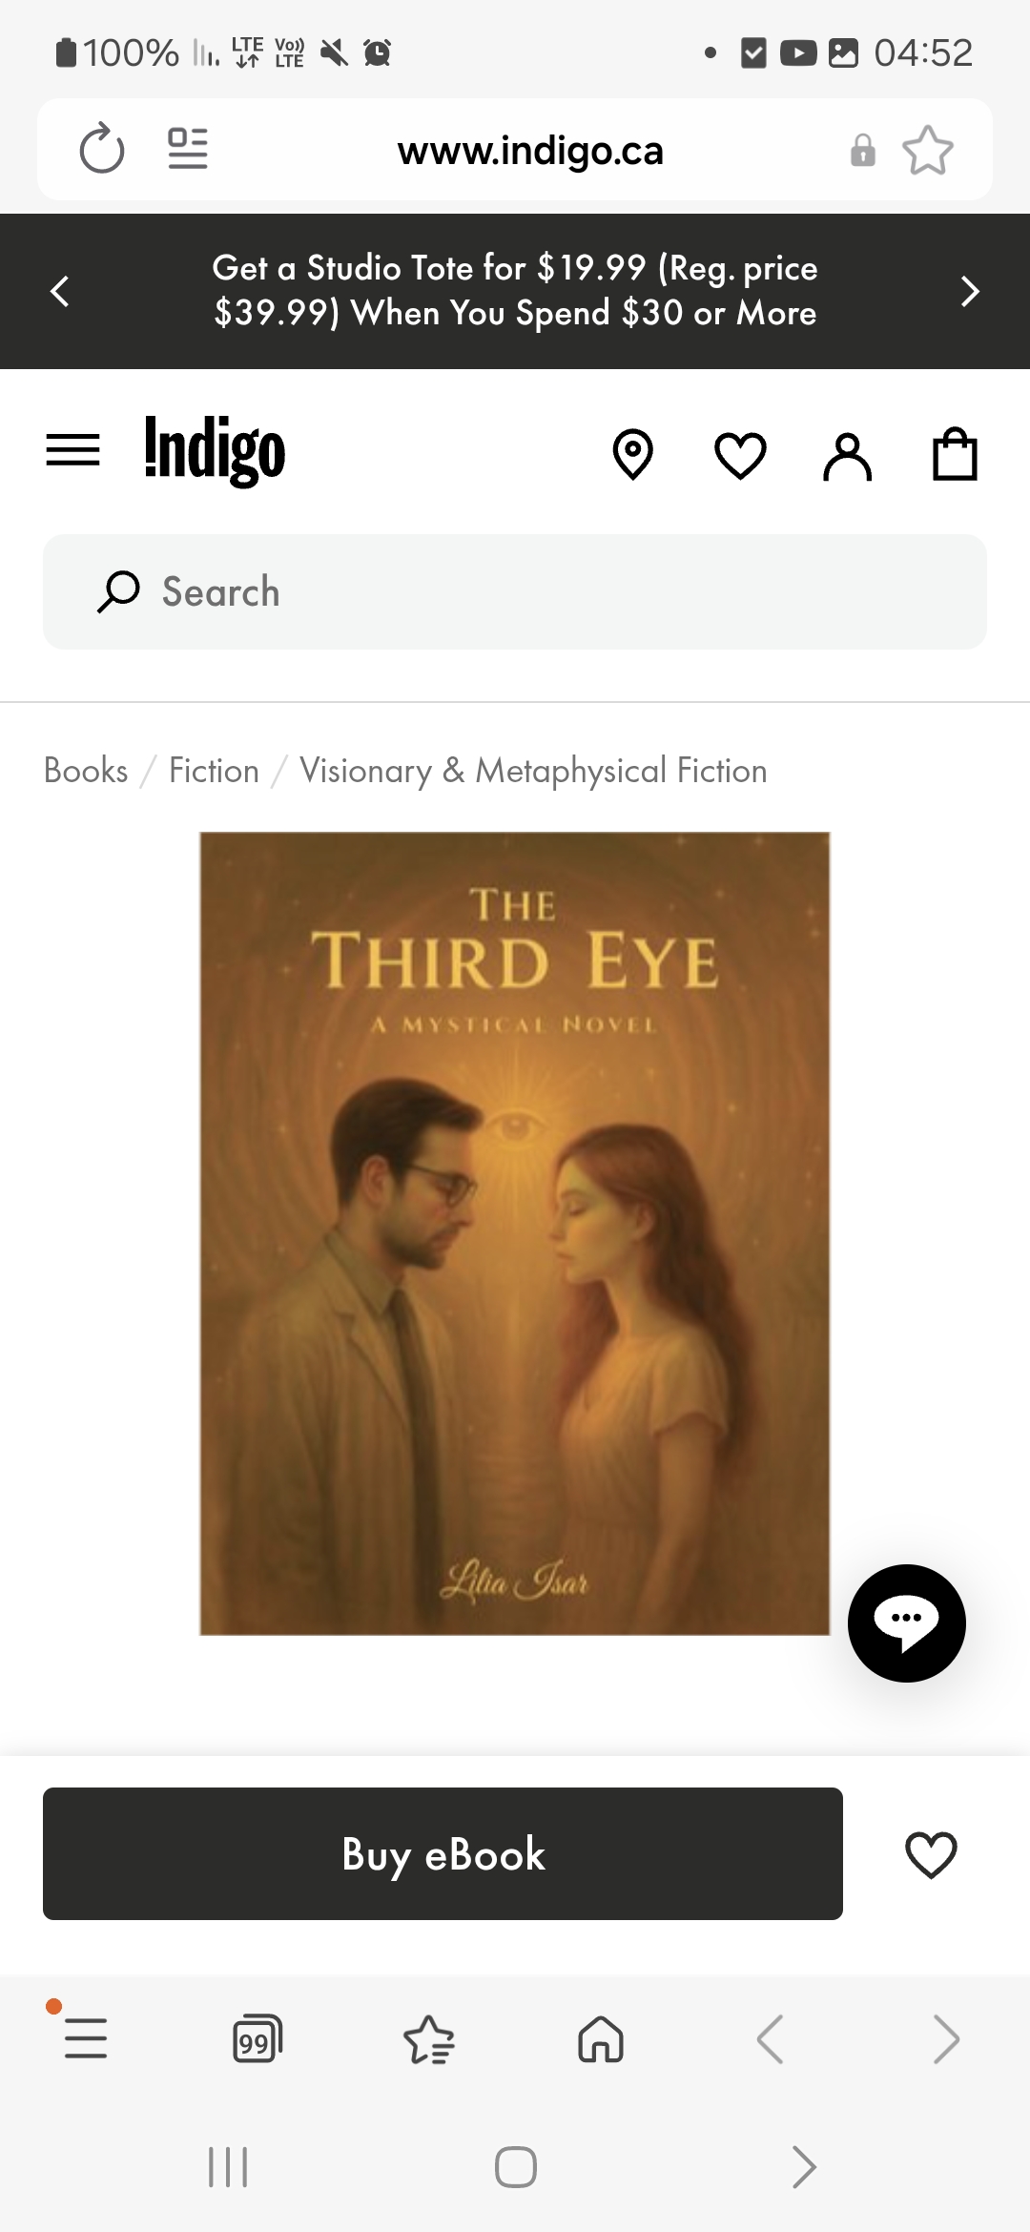The height and width of the screenshot is (2232, 1030).
Task: Reload the page using the refresh icon
Action: [x=102, y=149]
